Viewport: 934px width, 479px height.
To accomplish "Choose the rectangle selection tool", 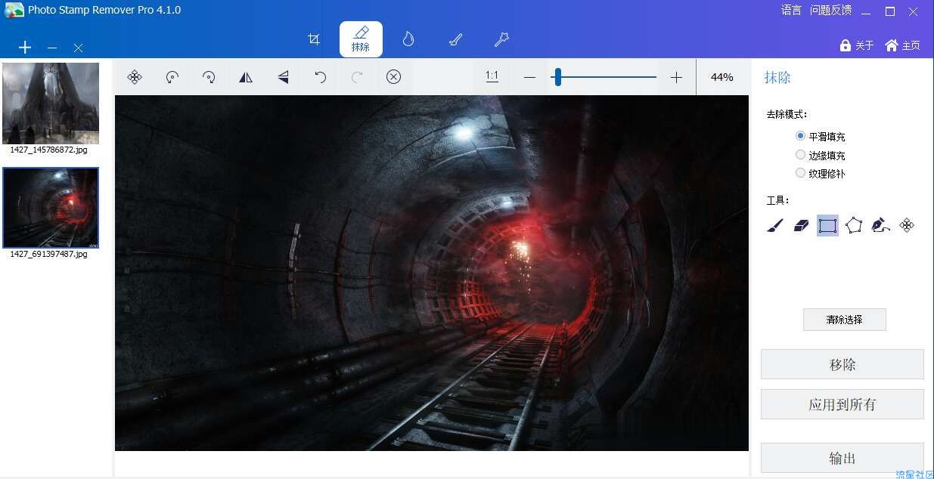I will (x=828, y=225).
